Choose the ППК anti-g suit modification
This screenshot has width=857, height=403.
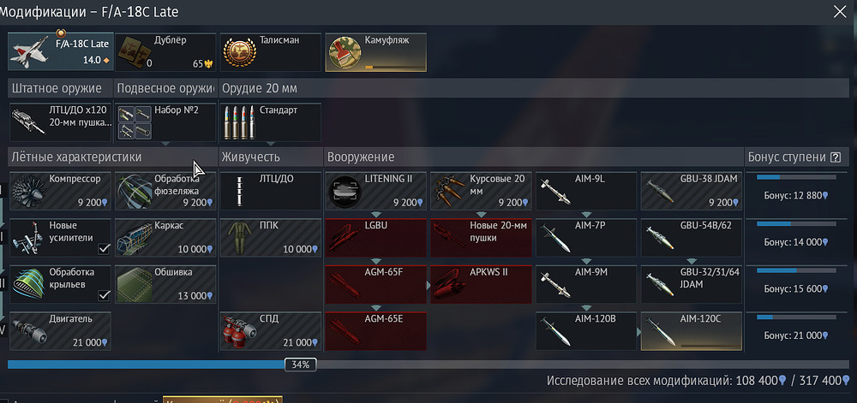click(271, 238)
